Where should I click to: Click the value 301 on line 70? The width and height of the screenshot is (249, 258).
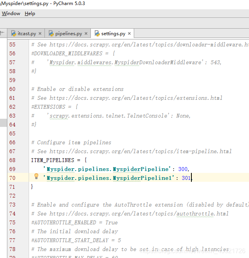186,178
